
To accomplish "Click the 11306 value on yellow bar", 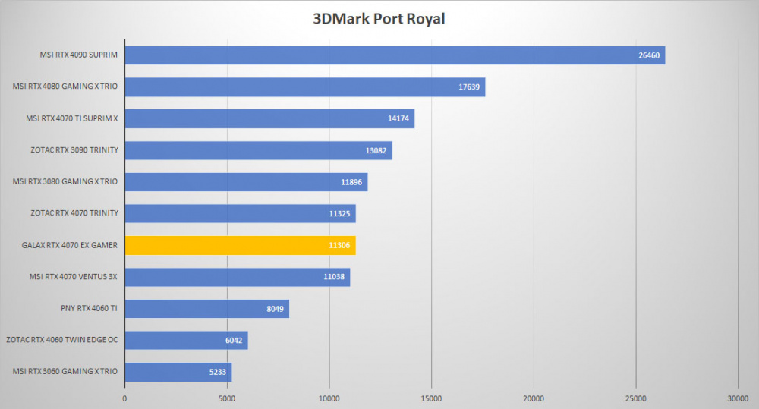I will pos(339,245).
